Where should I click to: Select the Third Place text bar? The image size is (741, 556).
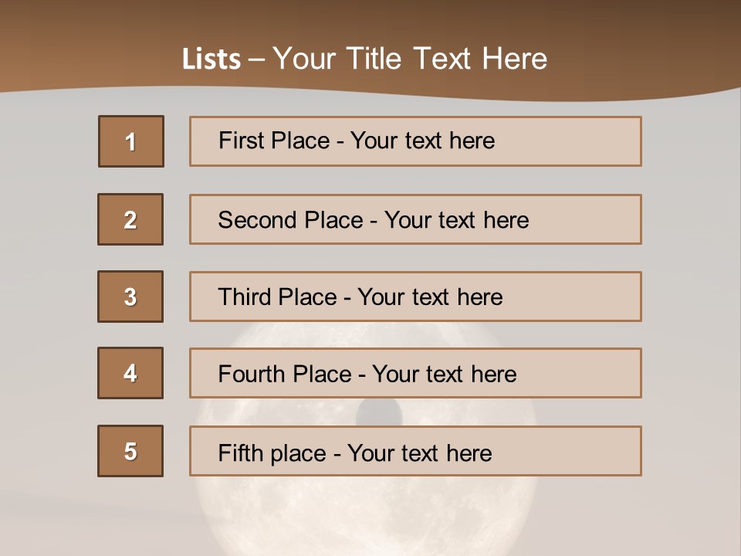click(415, 297)
